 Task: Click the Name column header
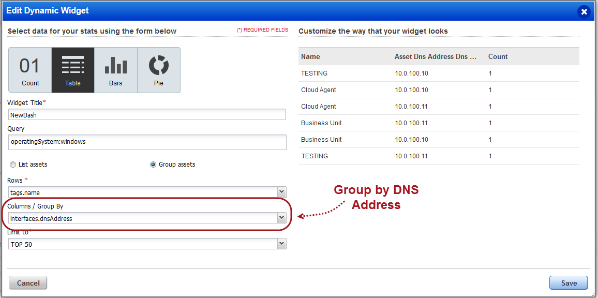(x=310, y=56)
